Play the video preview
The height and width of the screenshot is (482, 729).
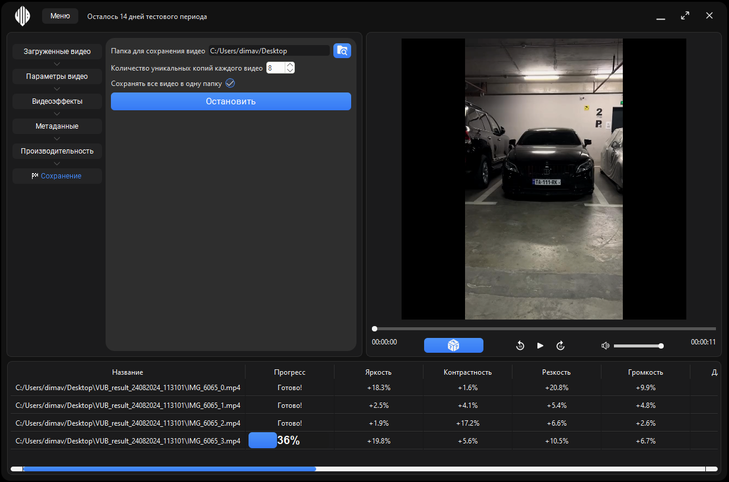[540, 346]
